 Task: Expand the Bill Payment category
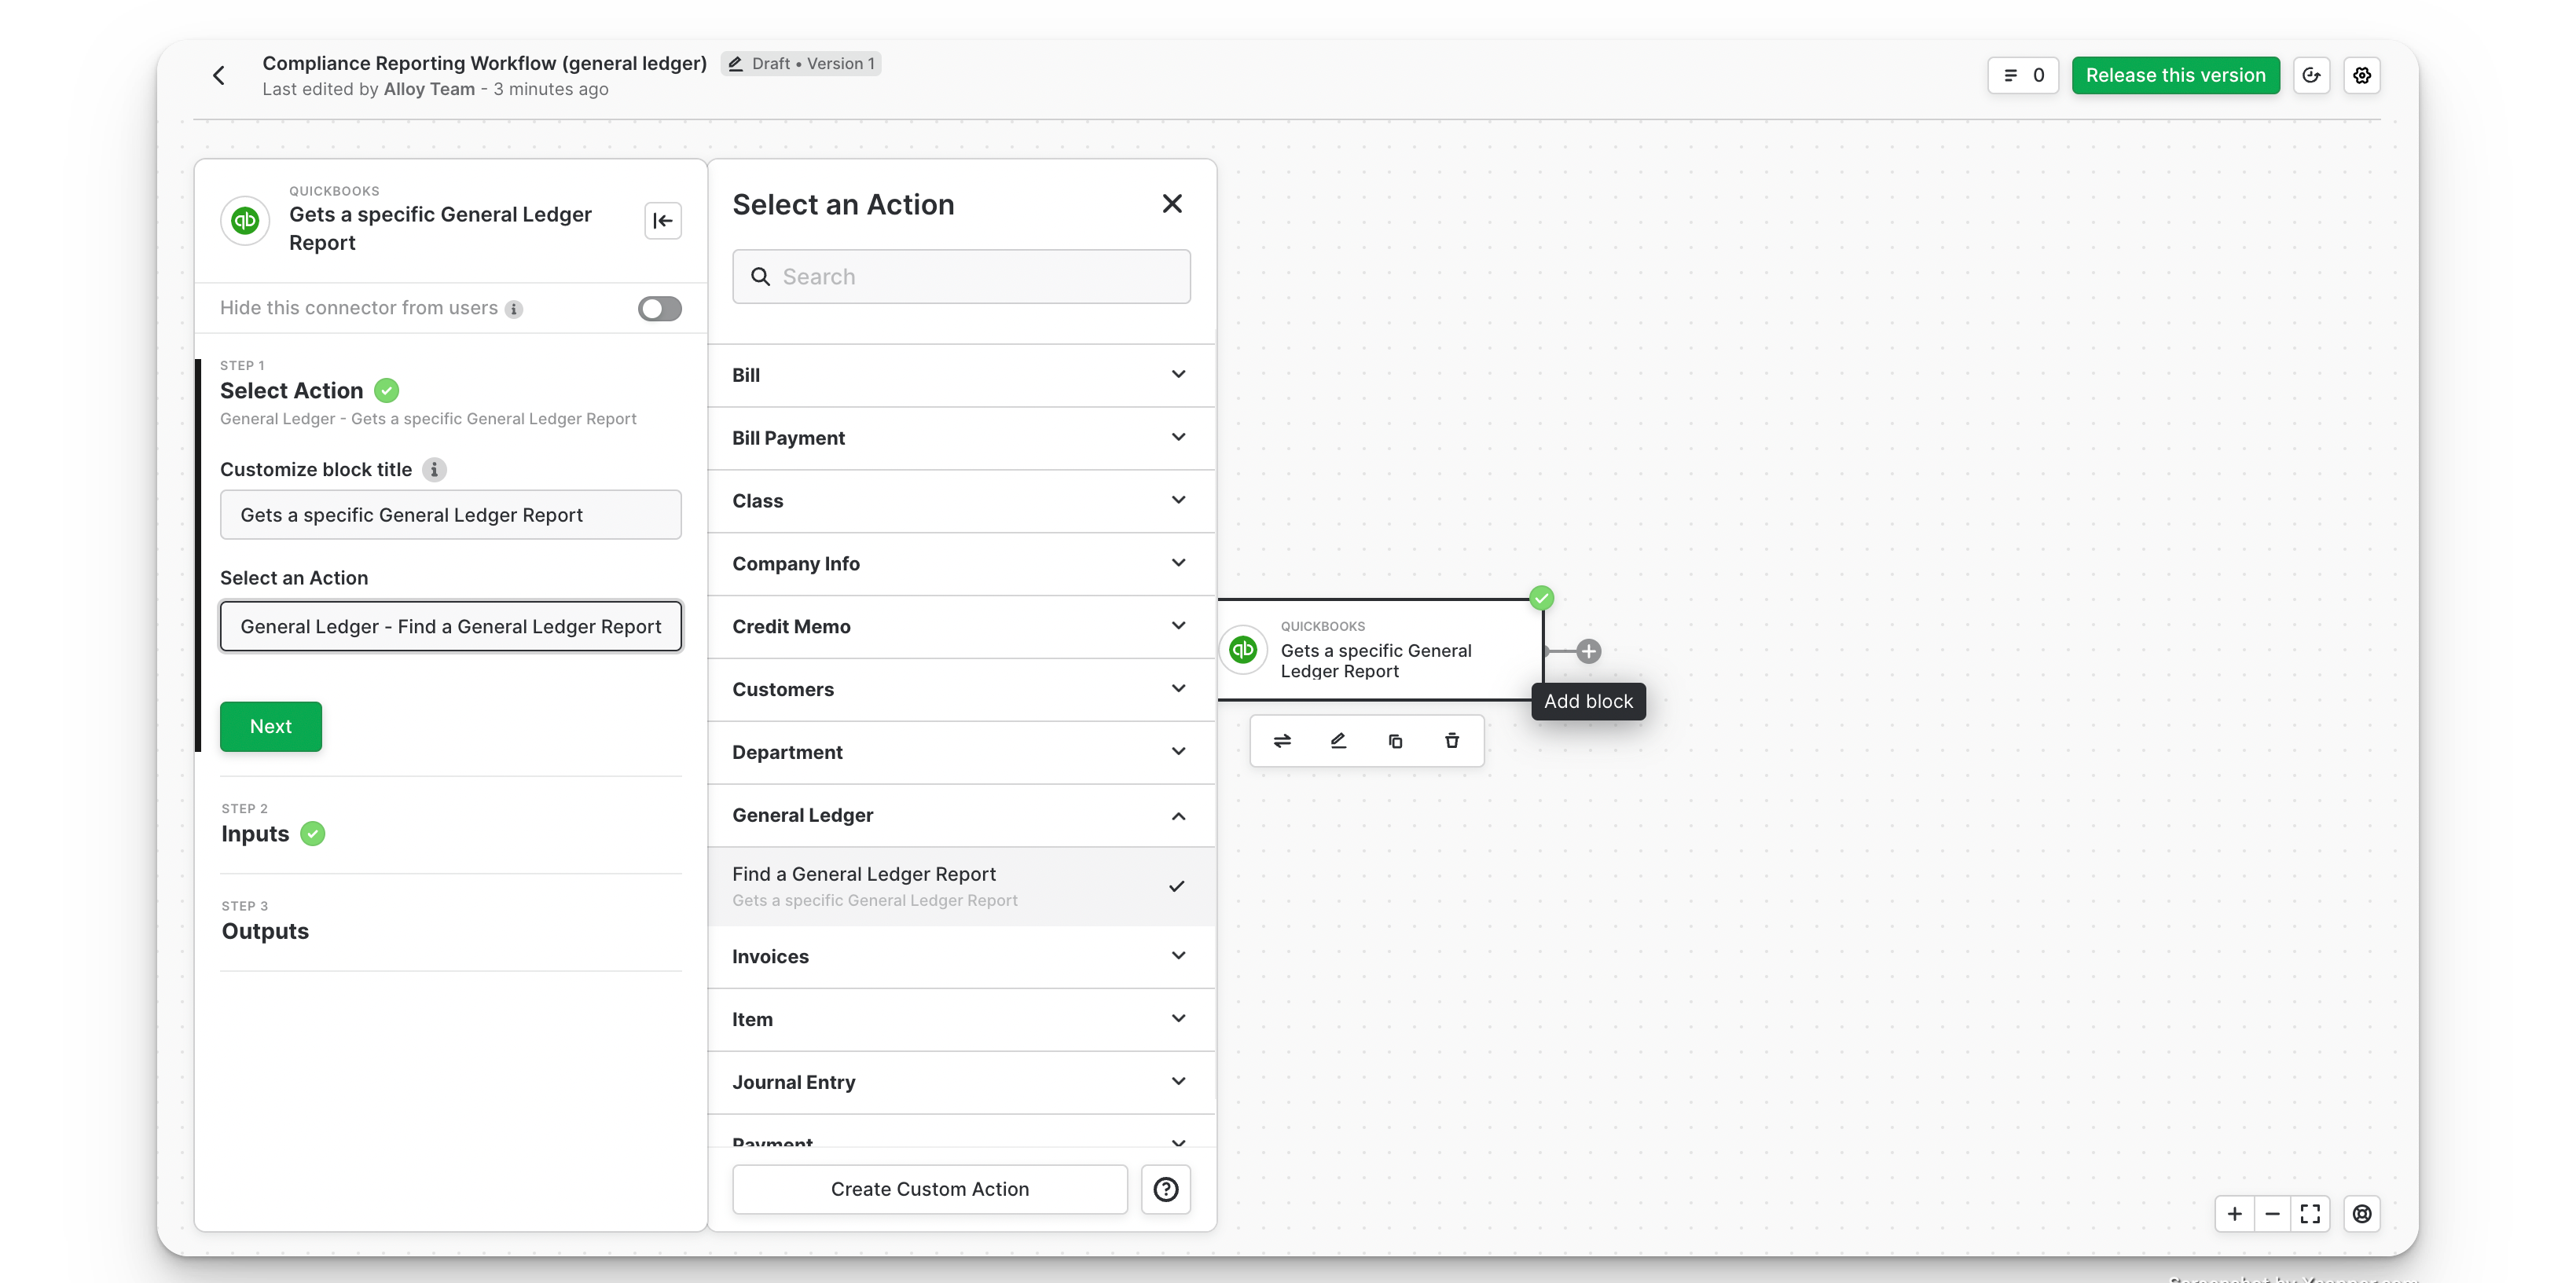tap(961, 438)
